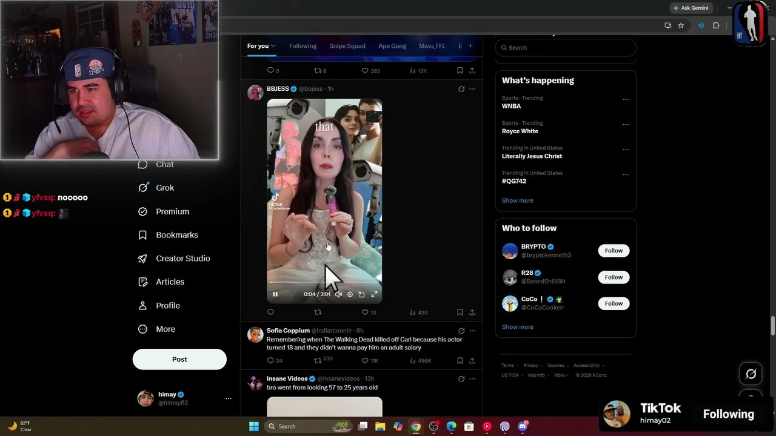Expand the More menu in sidebar

[156, 329]
